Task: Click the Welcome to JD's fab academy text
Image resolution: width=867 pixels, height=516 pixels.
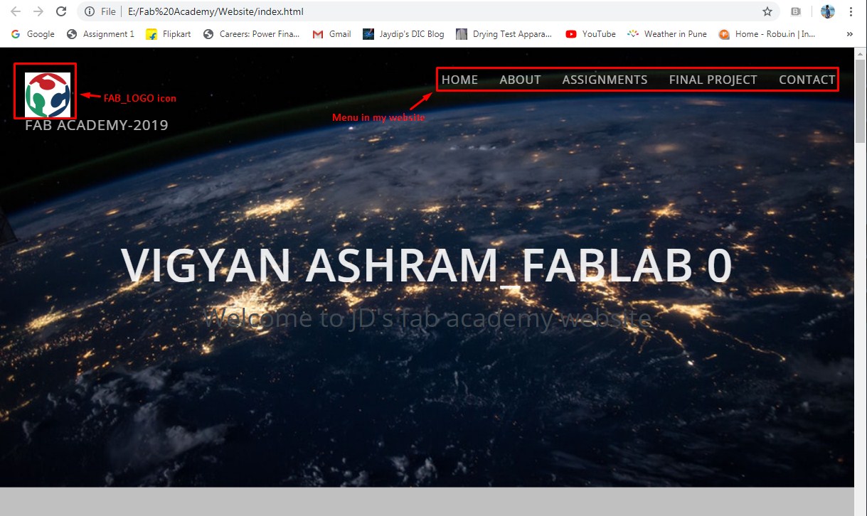Action: coord(427,318)
